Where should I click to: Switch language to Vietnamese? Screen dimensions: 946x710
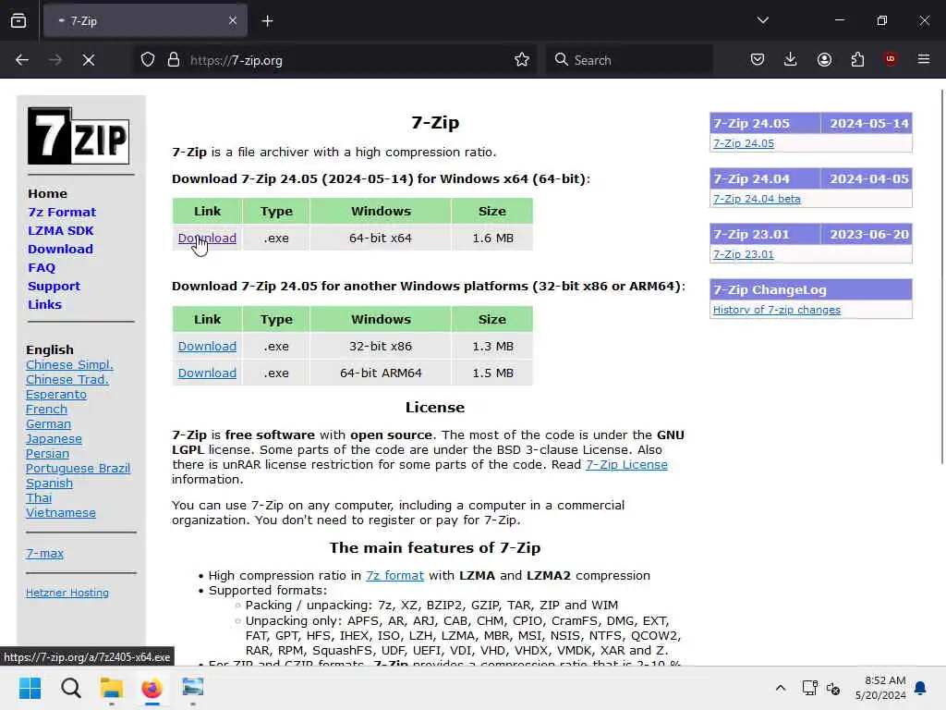(61, 512)
